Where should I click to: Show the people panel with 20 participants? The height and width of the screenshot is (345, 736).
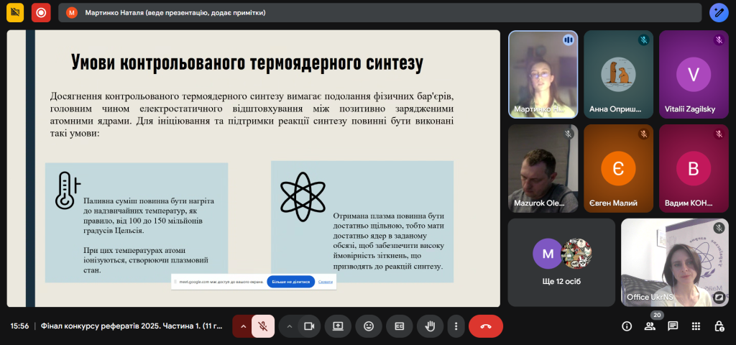(650, 326)
